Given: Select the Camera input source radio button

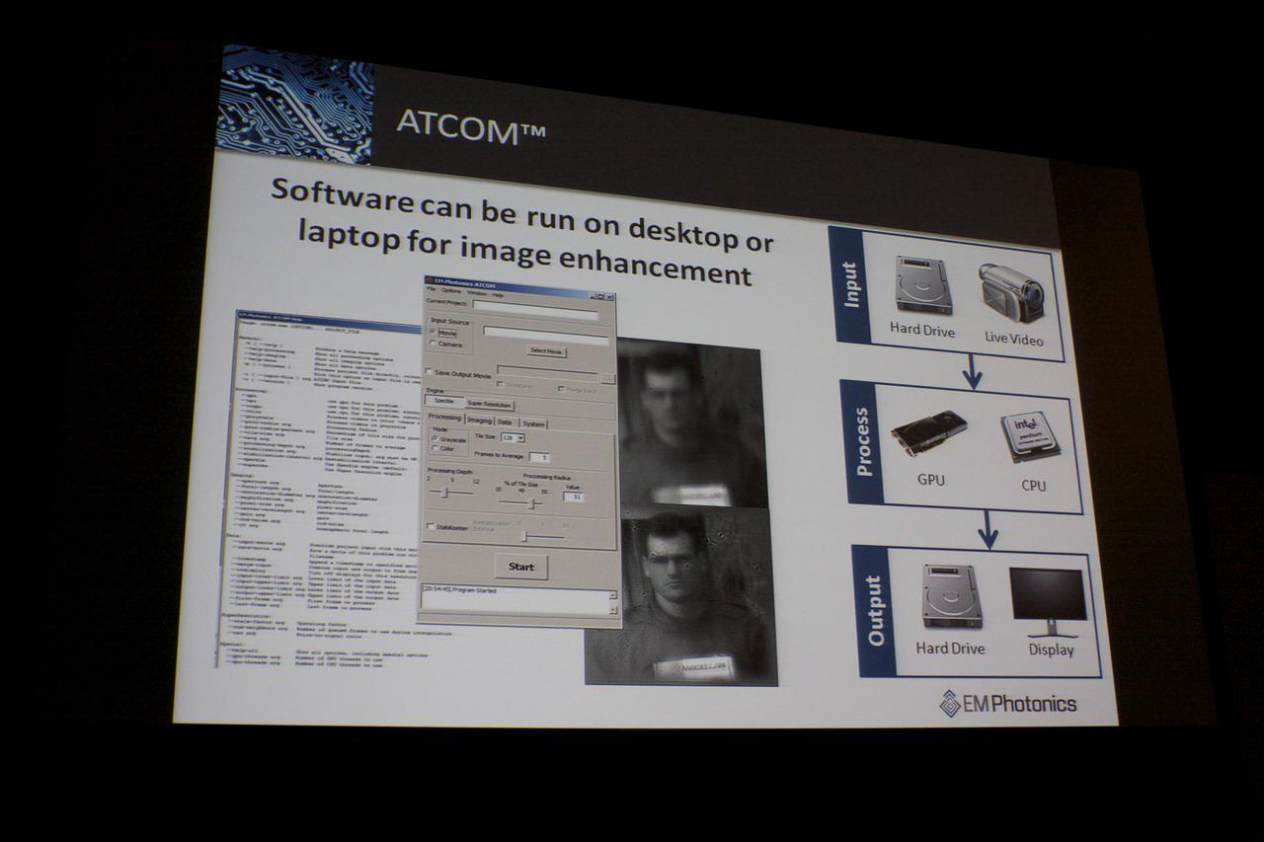Looking at the screenshot, I should coord(433,343).
